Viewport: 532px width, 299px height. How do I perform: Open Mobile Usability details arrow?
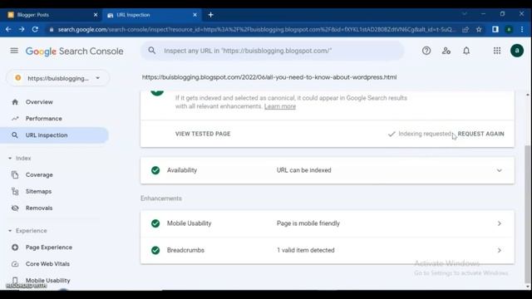499,223
